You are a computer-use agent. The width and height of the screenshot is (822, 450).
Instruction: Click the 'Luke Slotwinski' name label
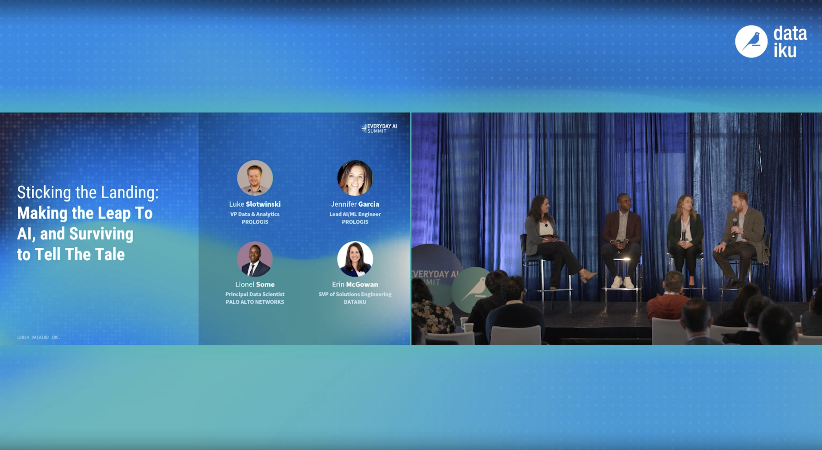pyautogui.click(x=255, y=204)
